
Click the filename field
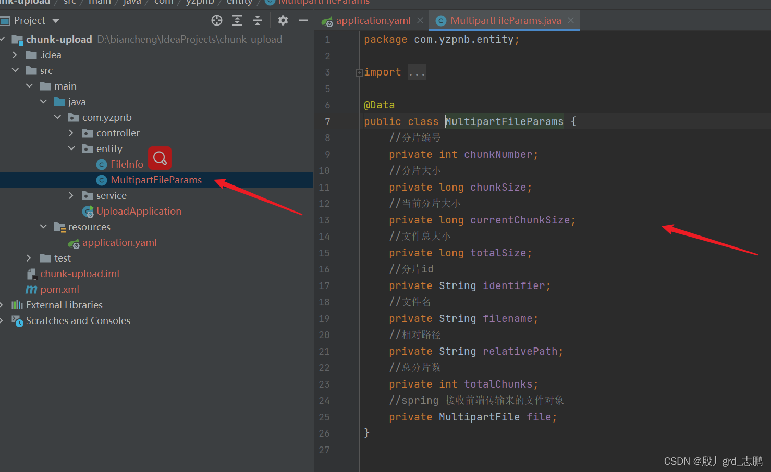(x=507, y=318)
